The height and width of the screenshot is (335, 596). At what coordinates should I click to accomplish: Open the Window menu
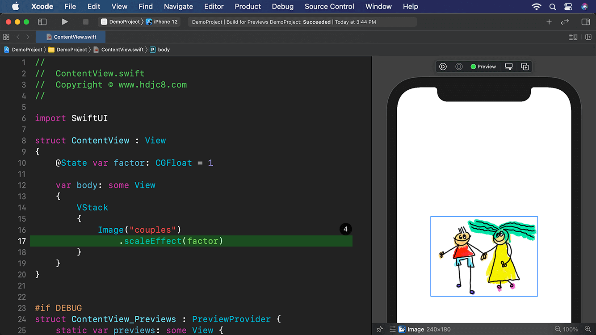(378, 6)
